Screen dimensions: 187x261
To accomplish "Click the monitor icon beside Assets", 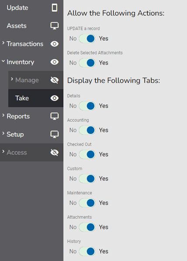I will click(55, 26).
